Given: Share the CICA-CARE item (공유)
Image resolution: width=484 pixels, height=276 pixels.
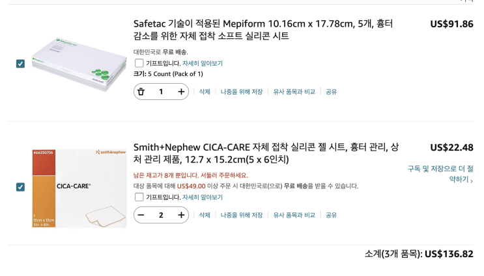Looking at the screenshot, I should [x=331, y=215].
